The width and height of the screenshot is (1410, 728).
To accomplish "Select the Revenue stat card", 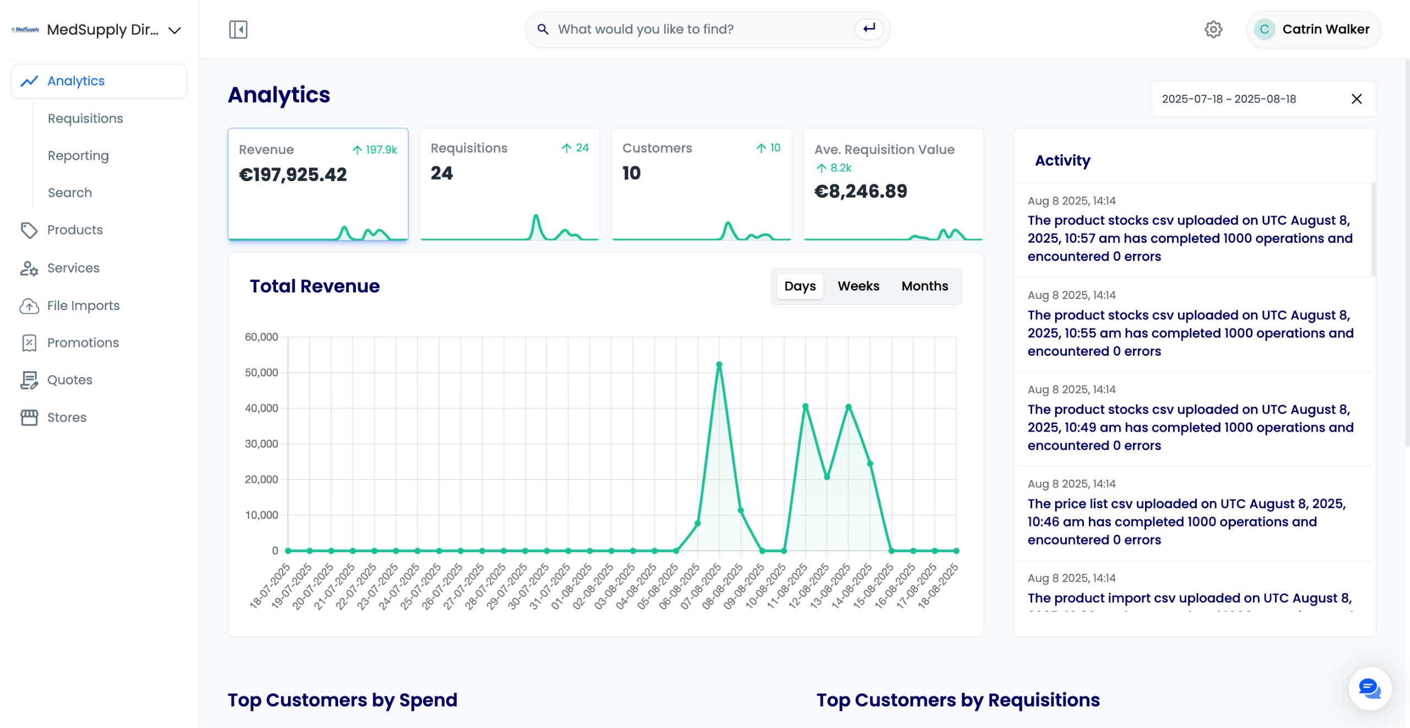I will click(x=318, y=184).
